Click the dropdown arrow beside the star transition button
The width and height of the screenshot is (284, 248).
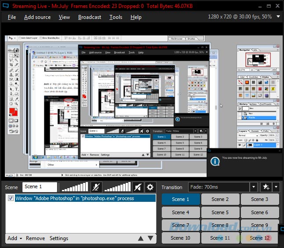276,187
